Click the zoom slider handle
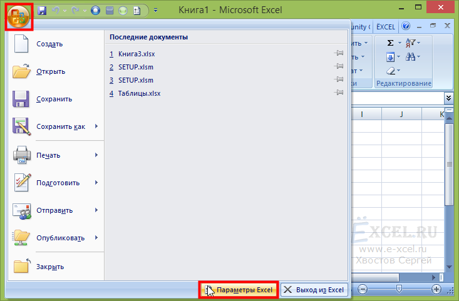Screen dimensions: 459x301 point(399,289)
